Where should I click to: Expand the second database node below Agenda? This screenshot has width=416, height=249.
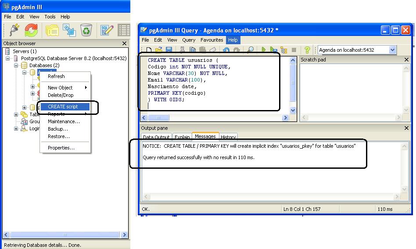(24, 107)
